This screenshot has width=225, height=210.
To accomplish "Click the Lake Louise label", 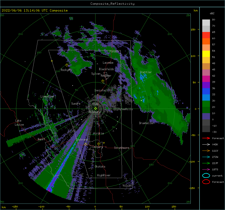I will [19, 123].
